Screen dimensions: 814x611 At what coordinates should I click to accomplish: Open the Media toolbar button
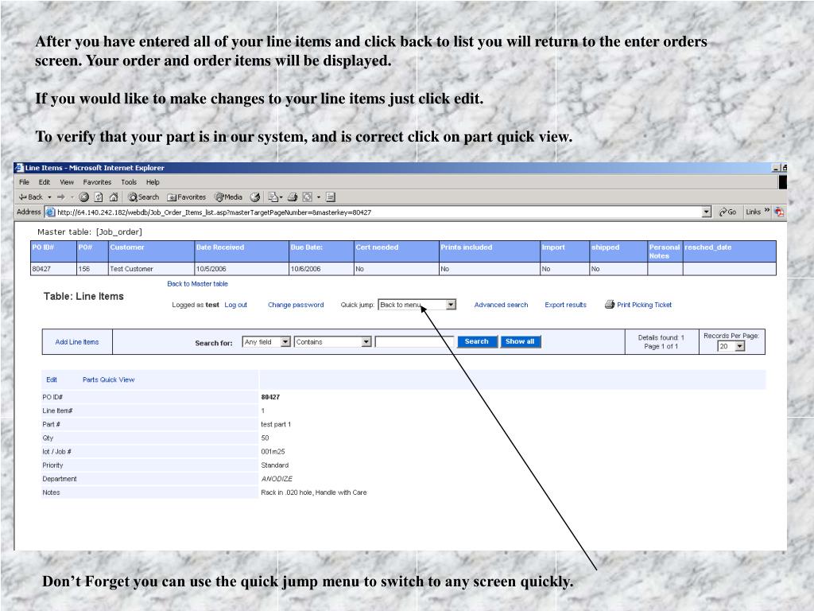[228, 197]
